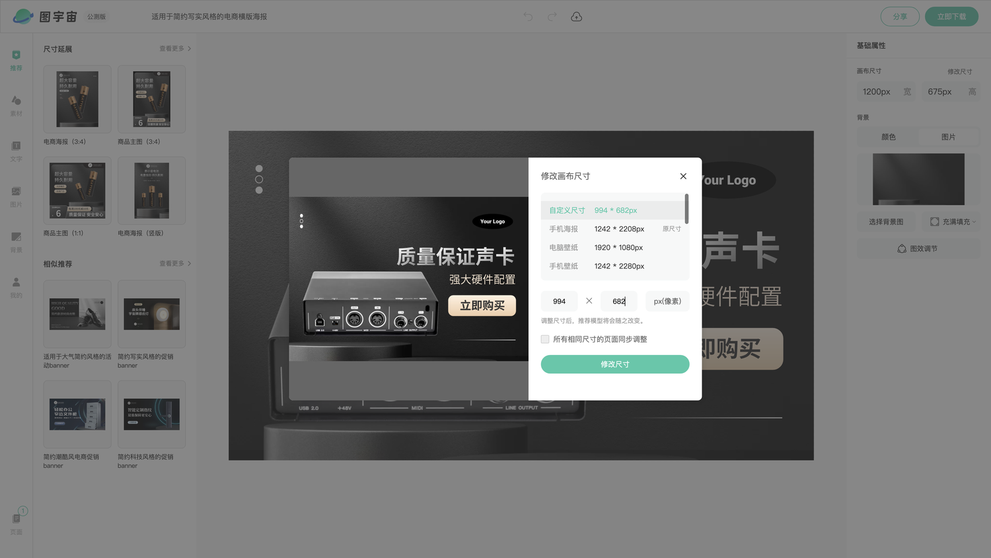Open the 文字 sidebar icon
Screen dimensions: 991x558
(17, 151)
